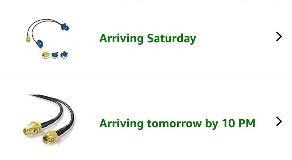Click the word Saturday in first row

(171, 38)
